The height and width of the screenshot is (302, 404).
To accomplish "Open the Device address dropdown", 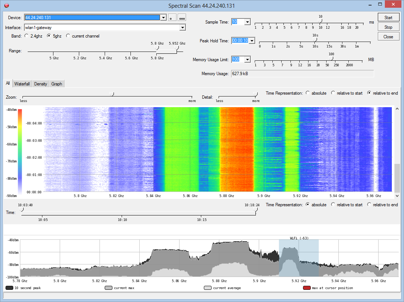I will (x=163, y=18).
